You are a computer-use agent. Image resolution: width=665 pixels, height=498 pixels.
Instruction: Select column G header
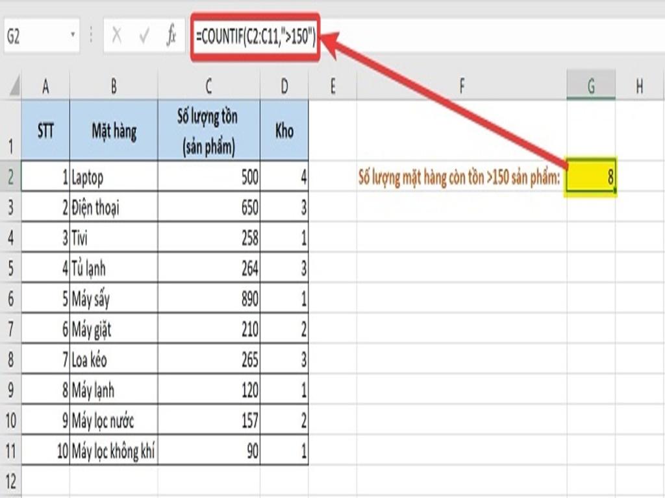pyautogui.click(x=590, y=86)
